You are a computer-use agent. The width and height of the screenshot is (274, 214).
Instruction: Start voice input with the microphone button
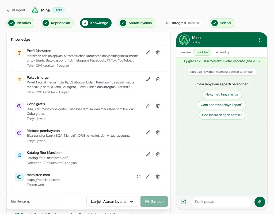[x=260, y=202]
